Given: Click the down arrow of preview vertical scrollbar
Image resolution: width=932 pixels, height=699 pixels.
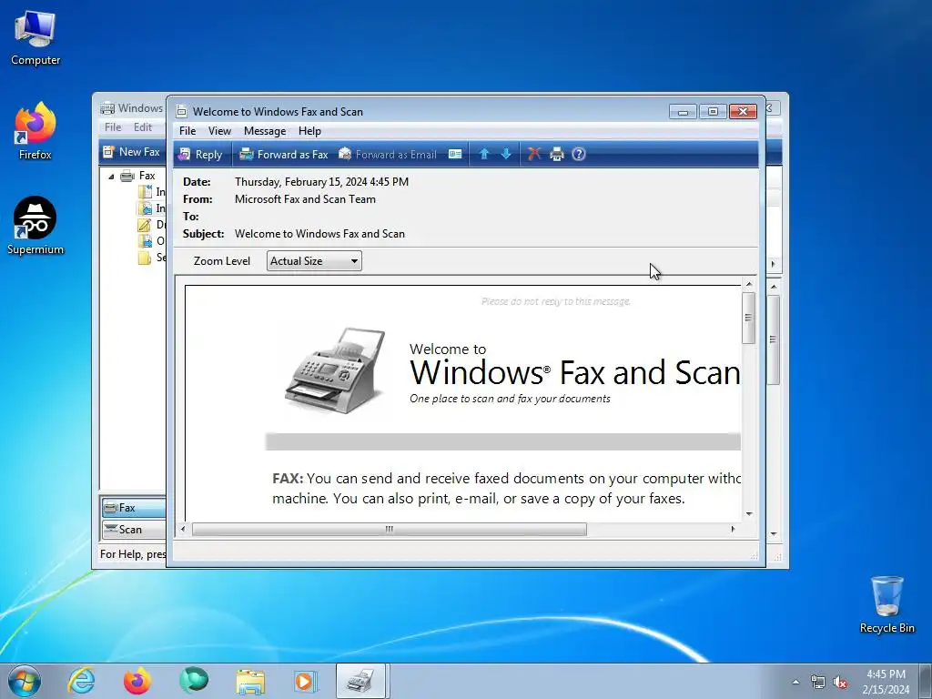Looking at the screenshot, I should [x=749, y=514].
